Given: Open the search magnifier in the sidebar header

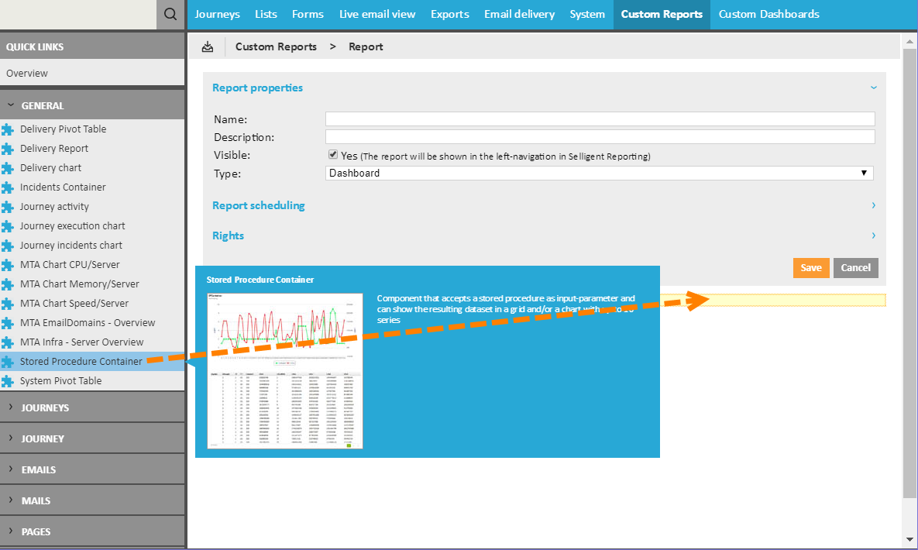Looking at the screenshot, I should coord(170,14).
